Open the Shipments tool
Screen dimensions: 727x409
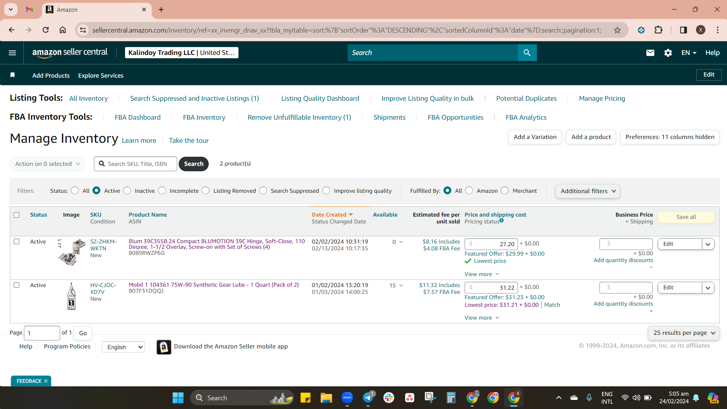point(390,117)
